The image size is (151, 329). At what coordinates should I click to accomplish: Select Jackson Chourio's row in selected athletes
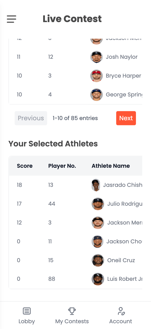[75, 241]
